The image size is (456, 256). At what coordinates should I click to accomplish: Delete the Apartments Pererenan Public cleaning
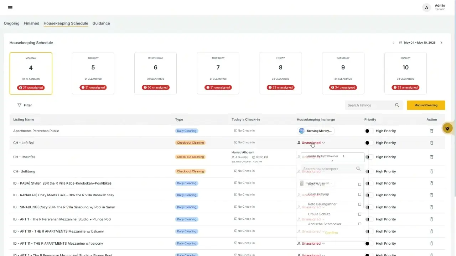[432, 131]
